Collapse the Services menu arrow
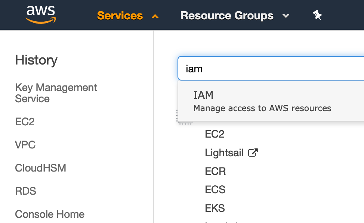The height and width of the screenshot is (223, 364). click(155, 16)
